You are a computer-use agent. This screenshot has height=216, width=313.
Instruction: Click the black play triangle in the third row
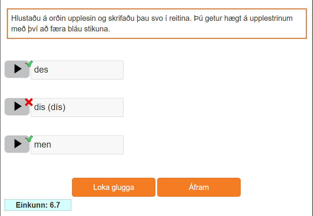18,144
